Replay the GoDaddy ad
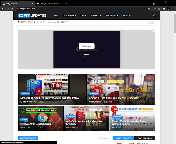The height and width of the screenshot is (144, 176). point(87,55)
